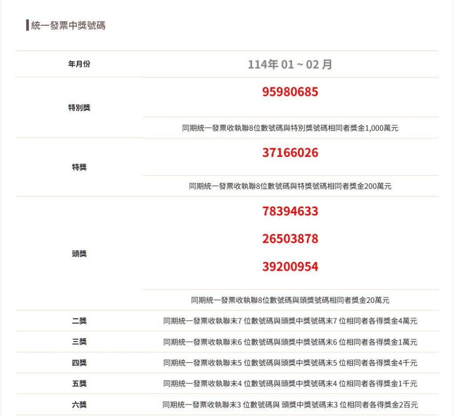This screenshot has width=454, height=416.
Task: Click the first prize number 78394633
Action: coord(290,211)
